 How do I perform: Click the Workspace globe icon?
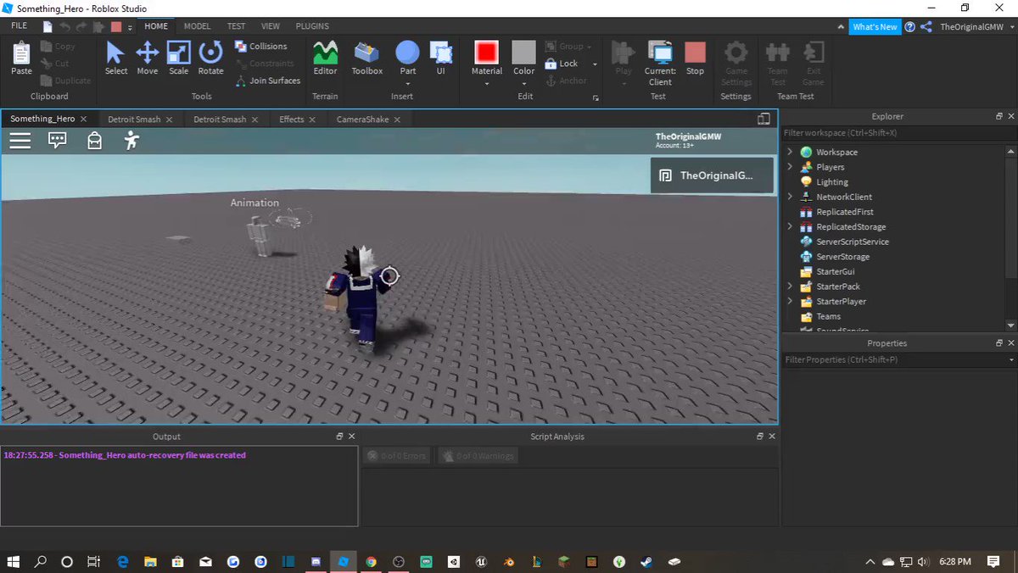[806, 153]
